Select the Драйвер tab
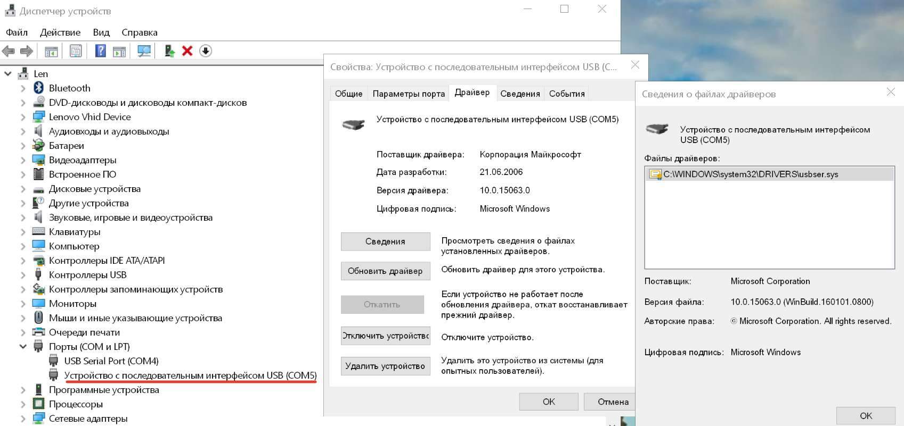This screenshot has width=904, height=426. point(473,92)
